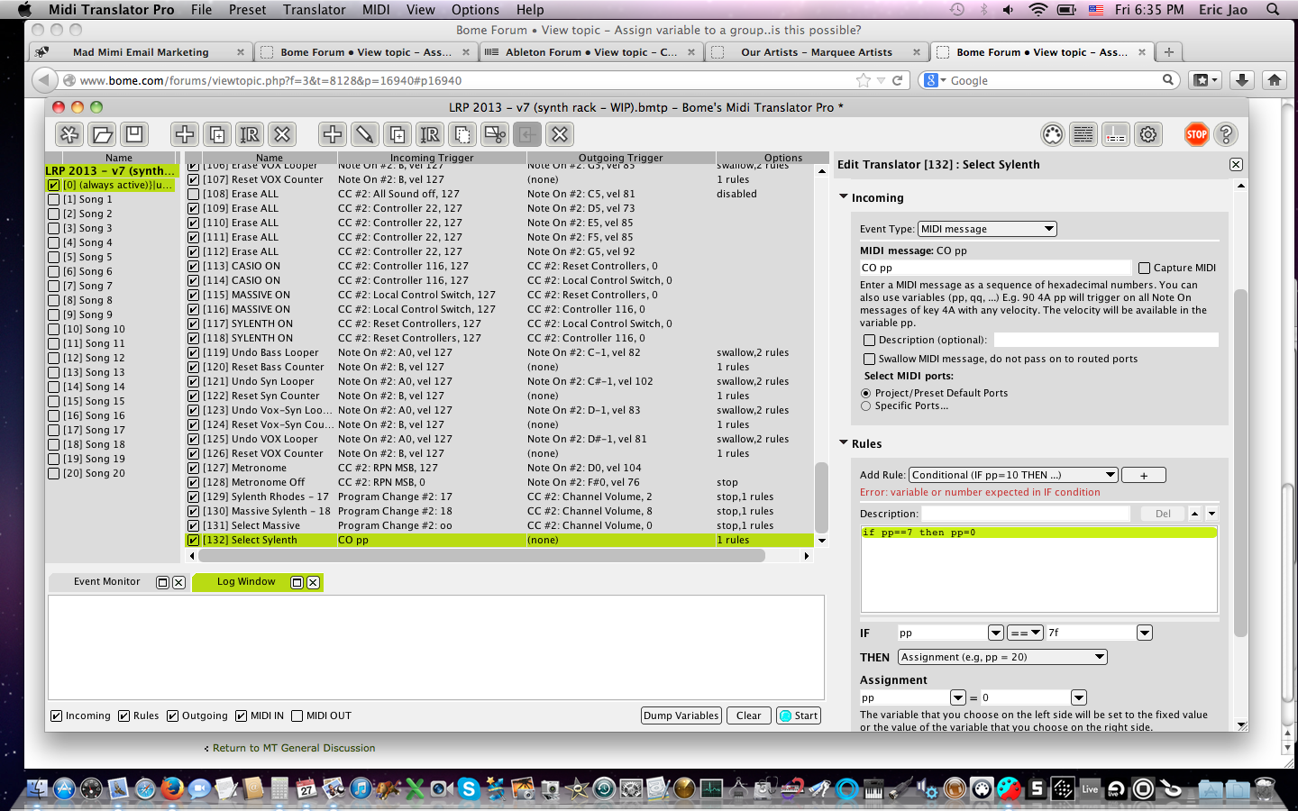Switch to Mad Mimi Email Marketing tab
1298x811 pixels.
pyautogui.click(x=141, y=52)
